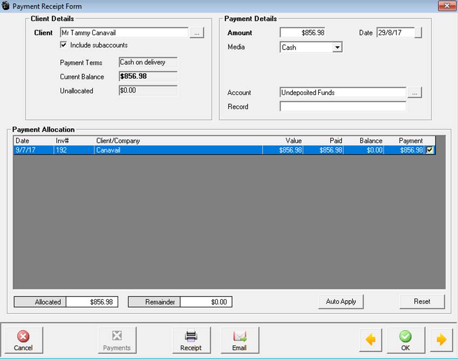Click the Amount field $856.98
This screenshot has height=359, width=458.
303,33
